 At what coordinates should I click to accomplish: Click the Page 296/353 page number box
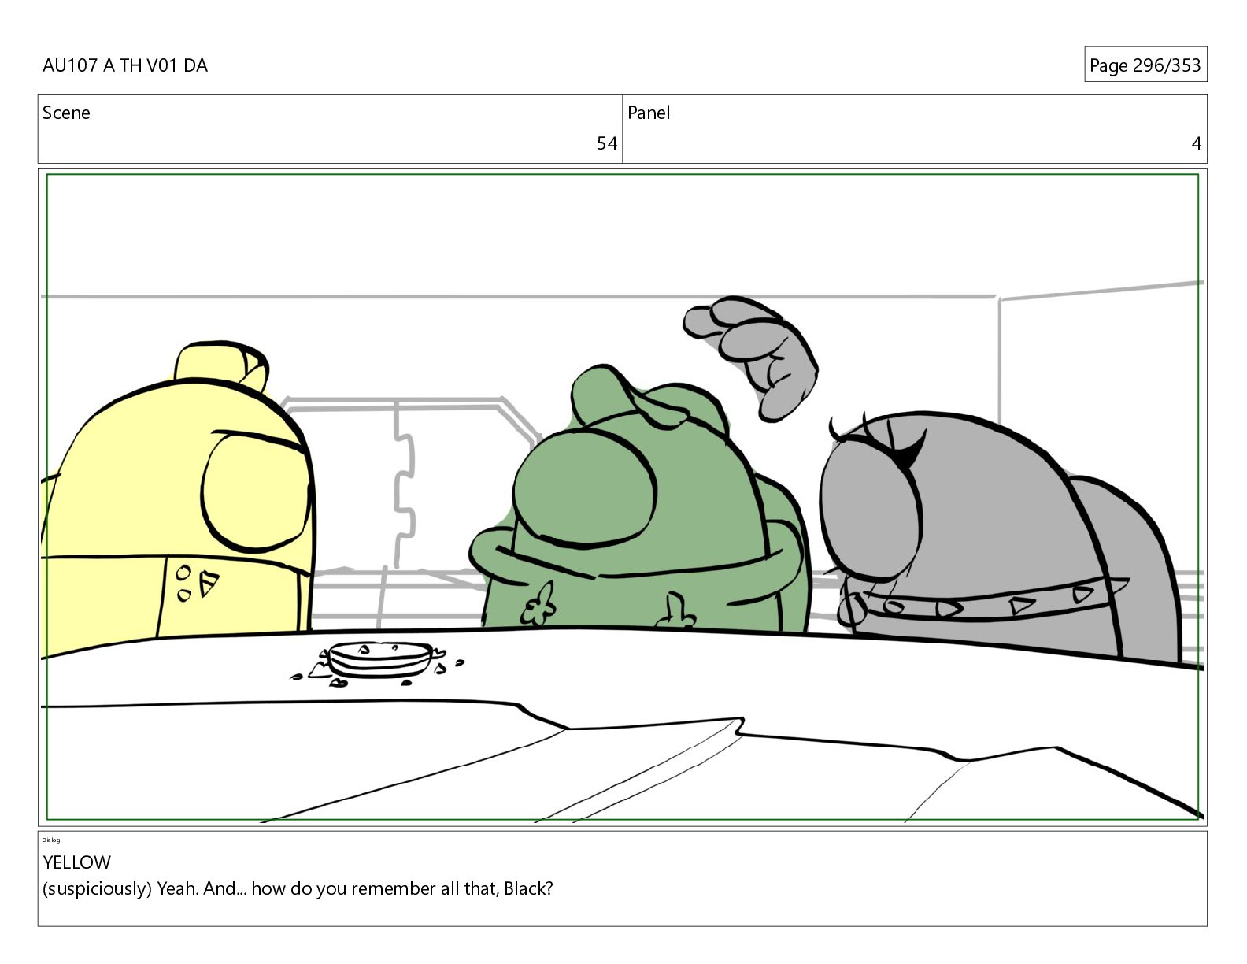coord(1145,65)
